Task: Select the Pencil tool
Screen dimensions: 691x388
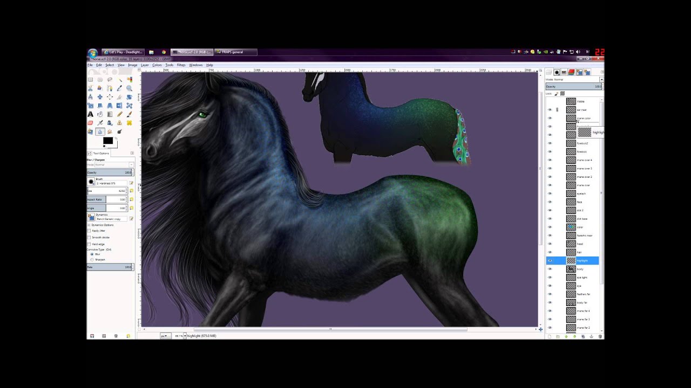Action: (x=119, y=114)
